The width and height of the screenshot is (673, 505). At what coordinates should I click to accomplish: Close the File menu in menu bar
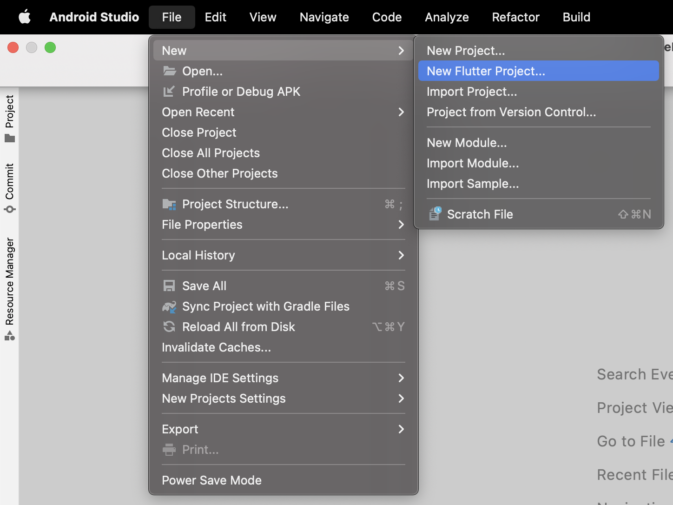pos(172,17)
